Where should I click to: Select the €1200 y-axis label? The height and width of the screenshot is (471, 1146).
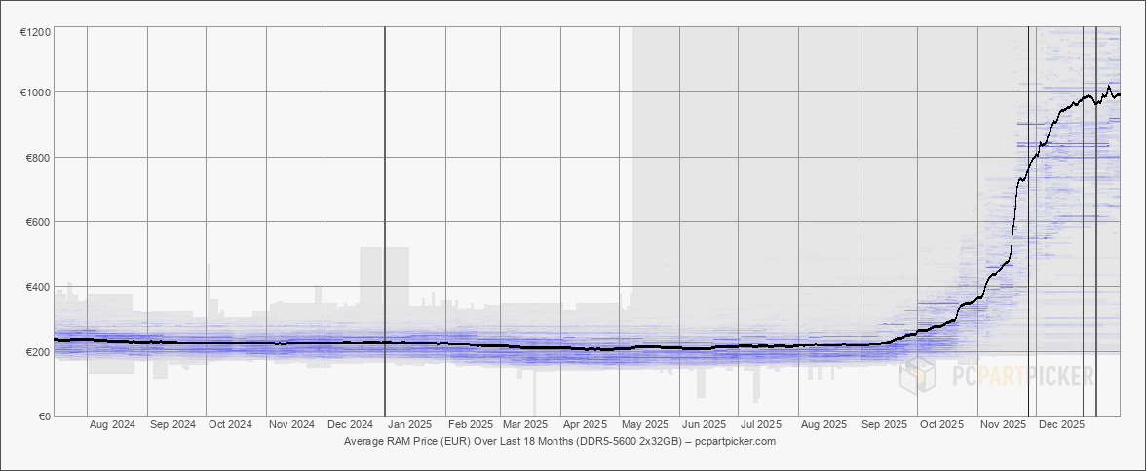tap(36, 32)
